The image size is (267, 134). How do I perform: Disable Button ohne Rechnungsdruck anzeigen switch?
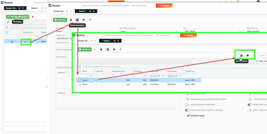click(187, 110)
